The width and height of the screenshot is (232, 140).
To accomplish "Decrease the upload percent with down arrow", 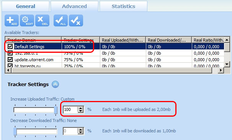I will 81,111.
